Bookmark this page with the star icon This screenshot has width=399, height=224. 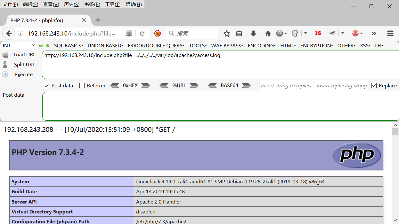(227, 33)
